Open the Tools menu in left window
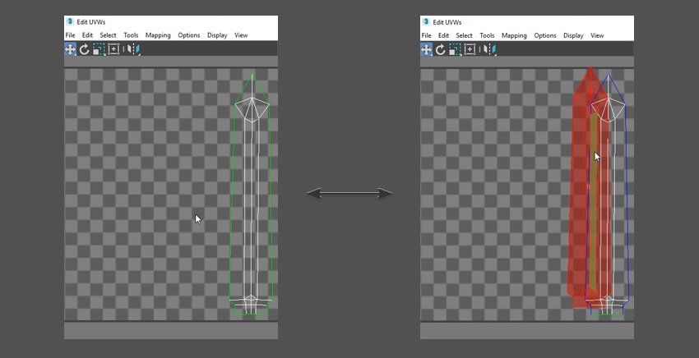 coord(131,35)
